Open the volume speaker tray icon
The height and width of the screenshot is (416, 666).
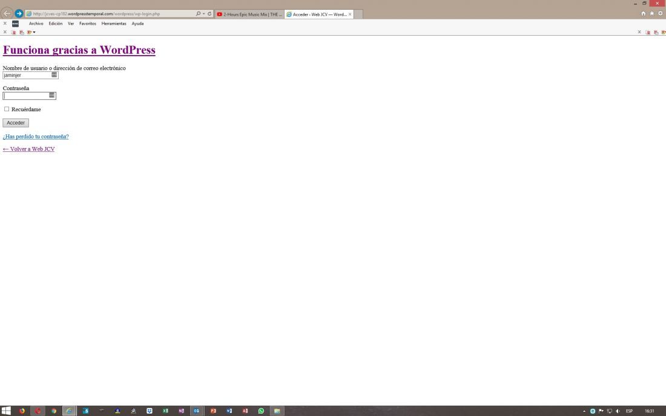click(618, 411)
